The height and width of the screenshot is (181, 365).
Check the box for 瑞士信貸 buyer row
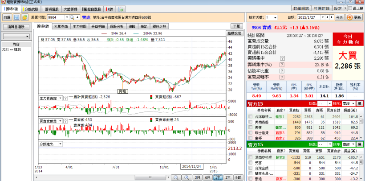tap(250, 132)
